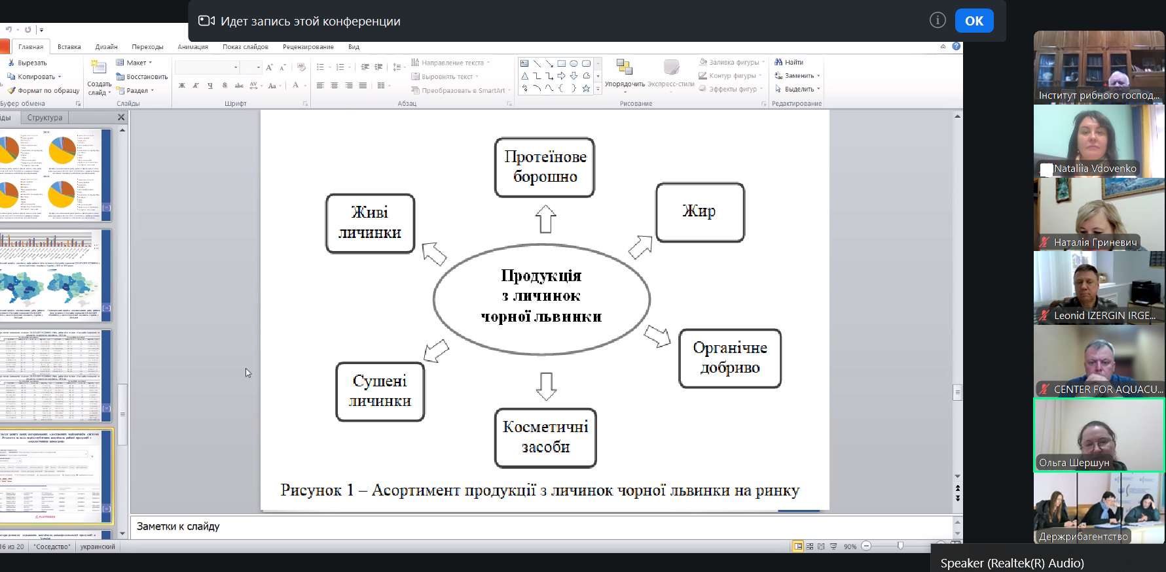Select the star shape in shapes gallery
This screenshot has height=572, width=1166.
(x=586, y=88)
